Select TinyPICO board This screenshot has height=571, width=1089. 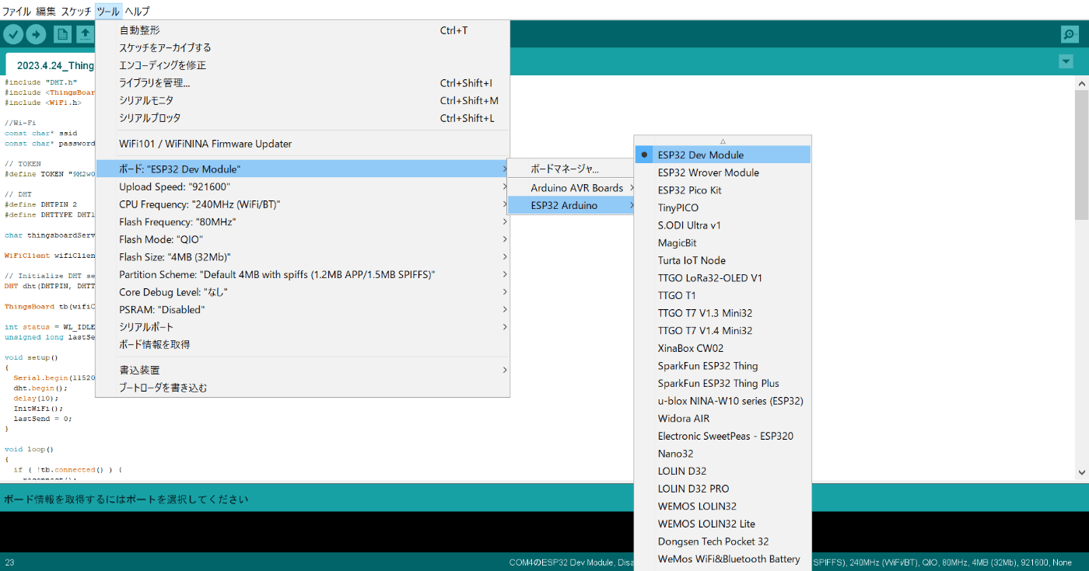coord(723,207)
